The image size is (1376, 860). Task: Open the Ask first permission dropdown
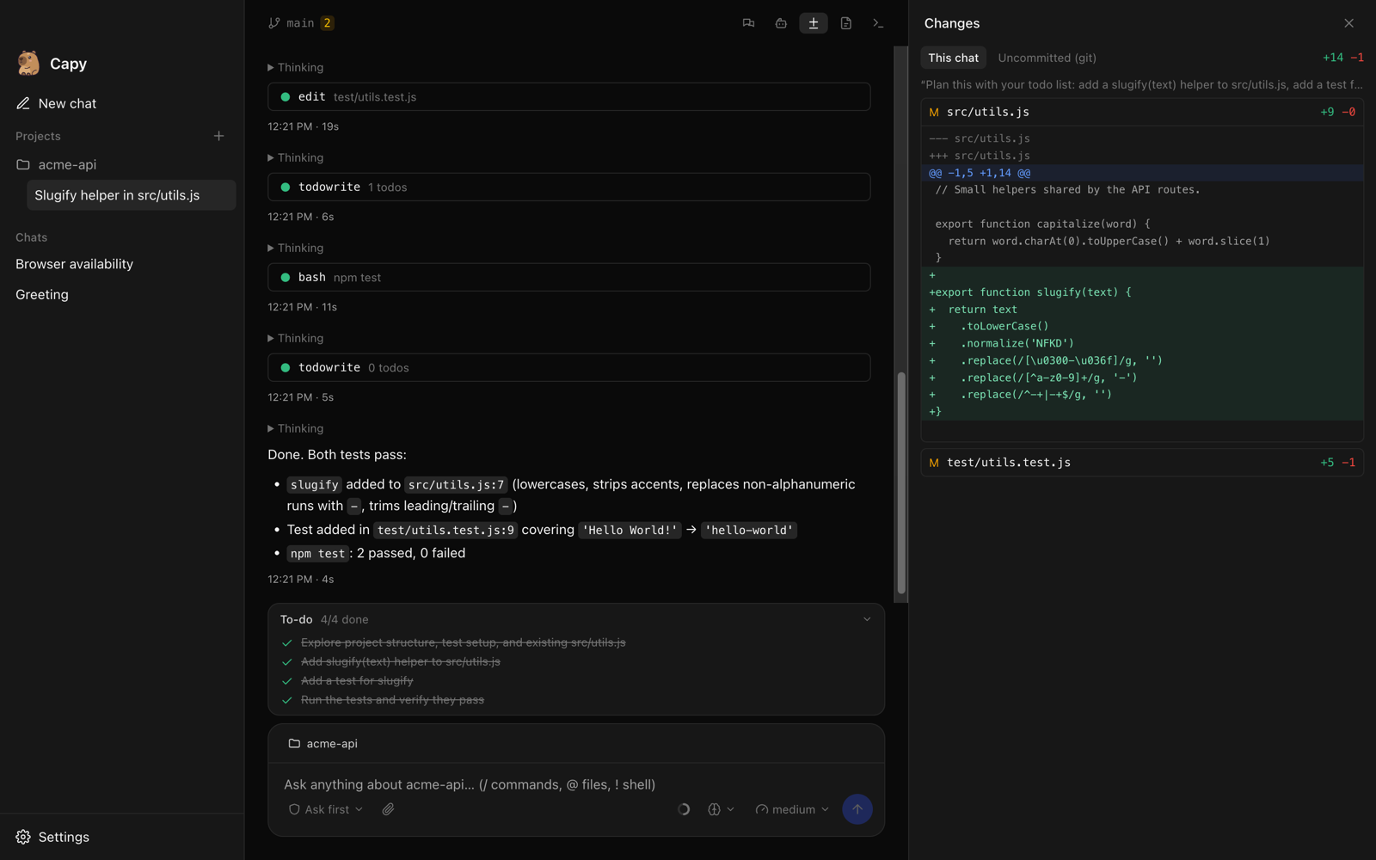pos(326,809)
